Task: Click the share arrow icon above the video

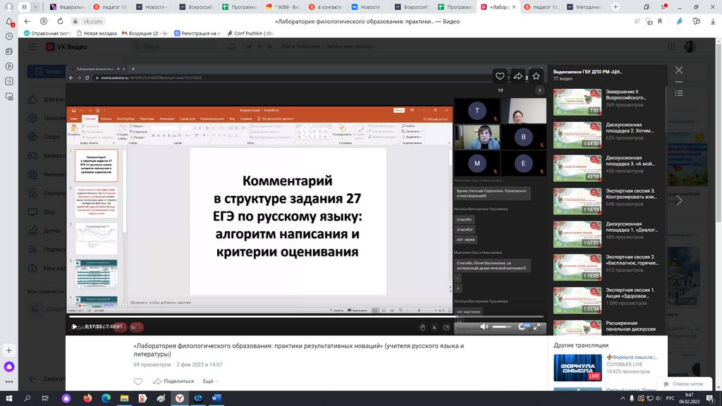Action: coord(518,76)
